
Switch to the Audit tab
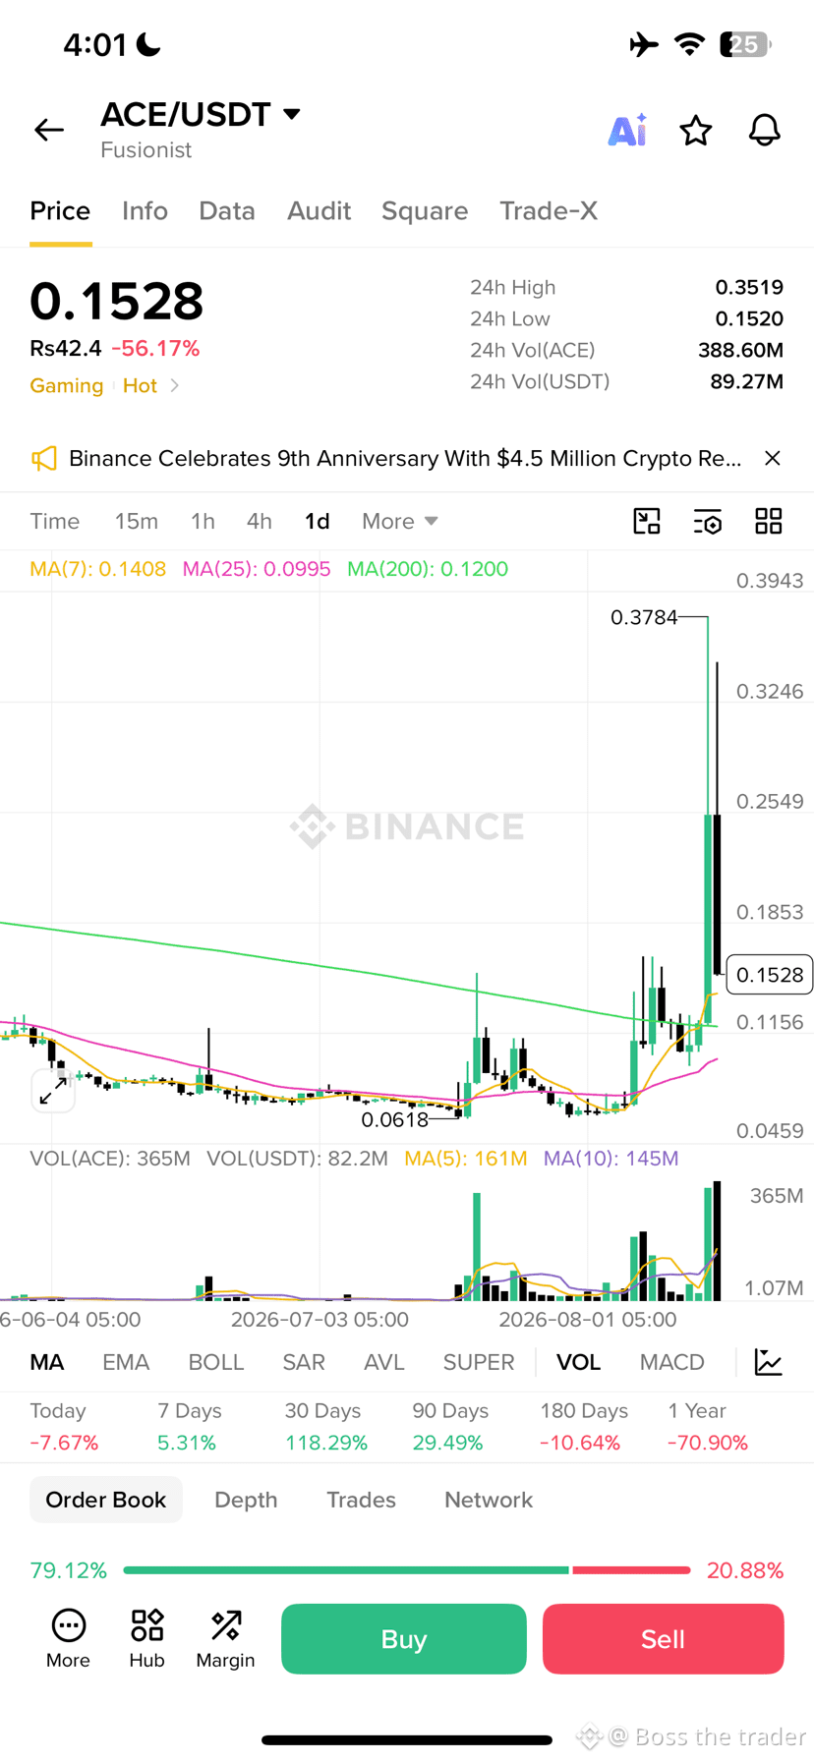click(x=319, y=210)
